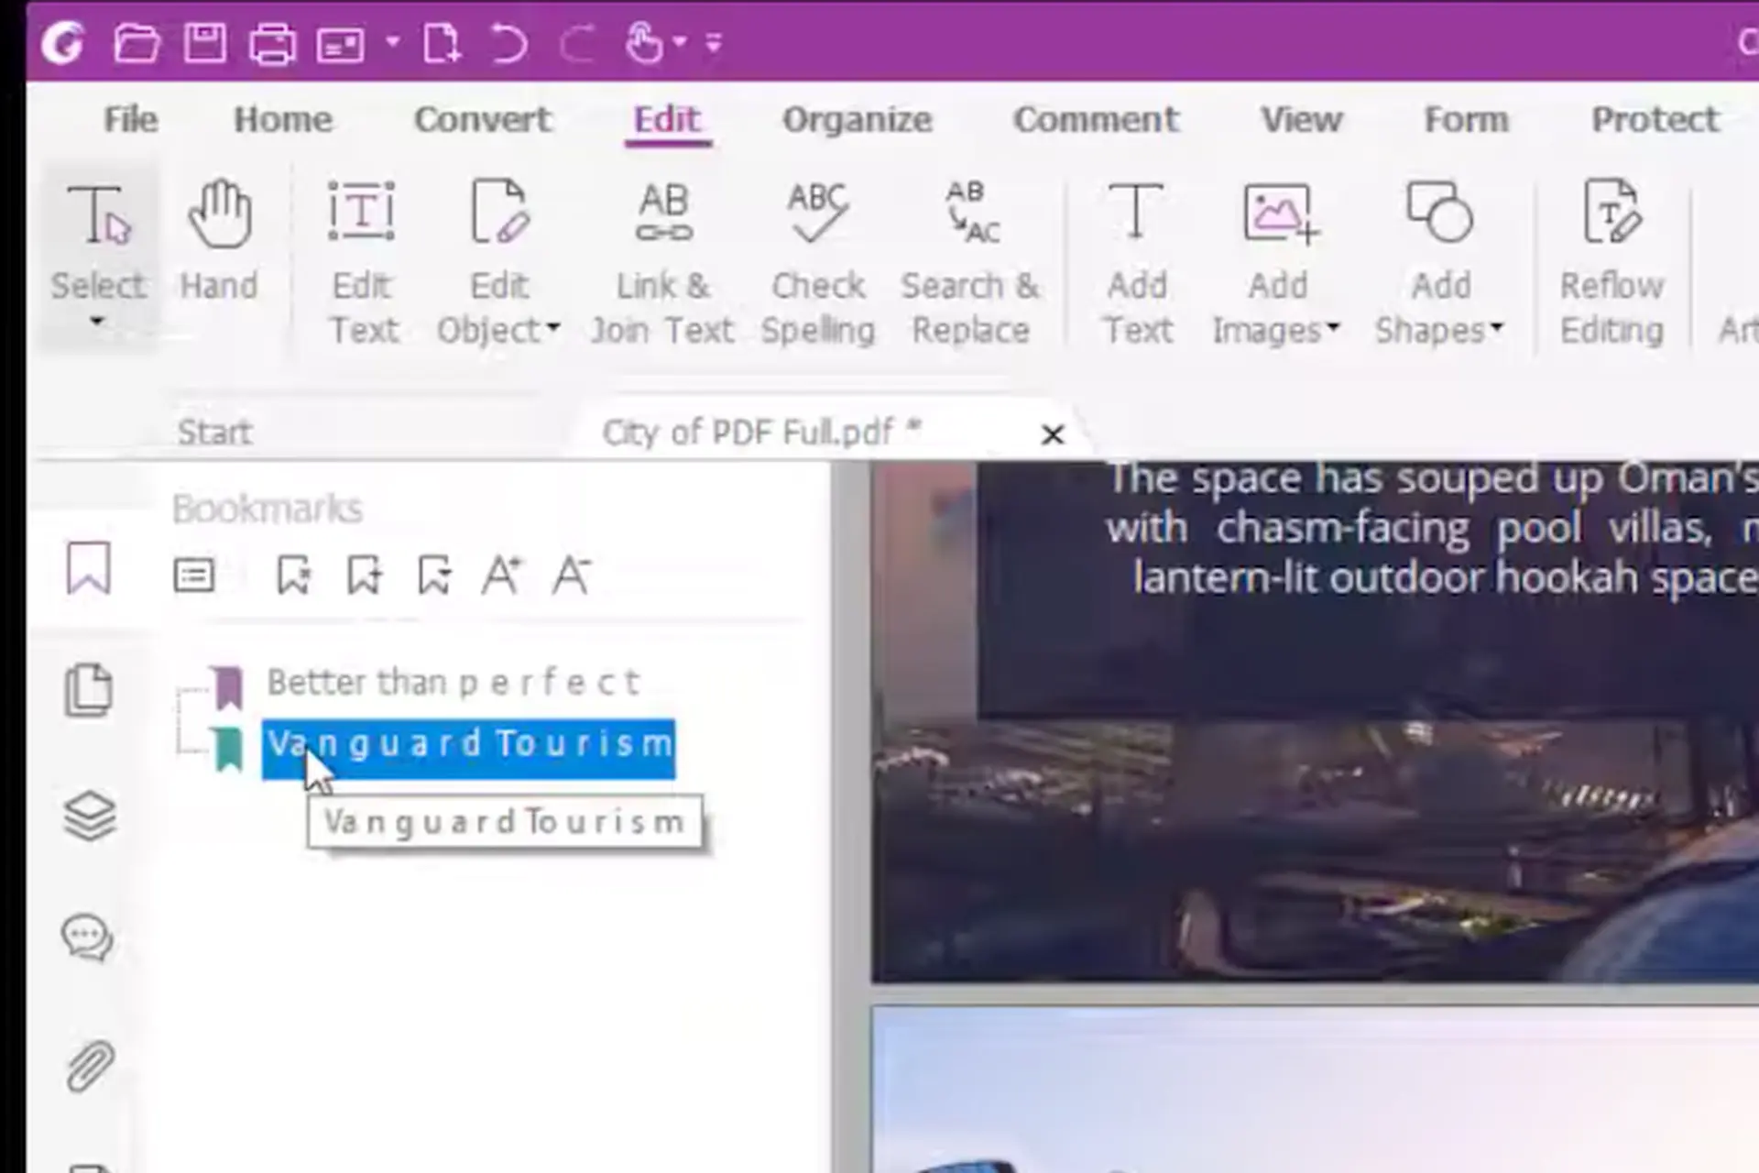Open the Layers panel in sidebar

click(x=90, y=815)
